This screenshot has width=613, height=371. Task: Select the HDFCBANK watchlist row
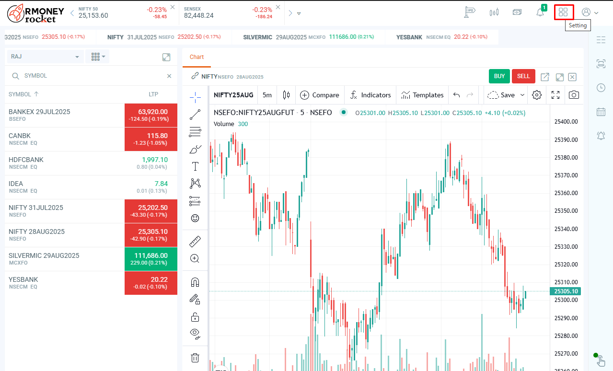91,163
